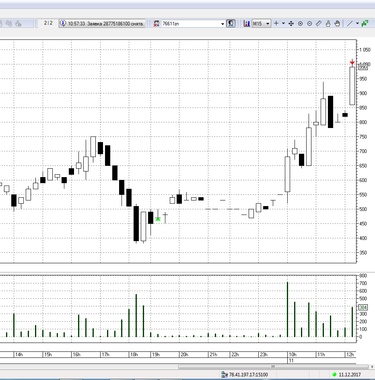
Task: Click the green buy triangle marker on the chart
Action: (158, 219)
